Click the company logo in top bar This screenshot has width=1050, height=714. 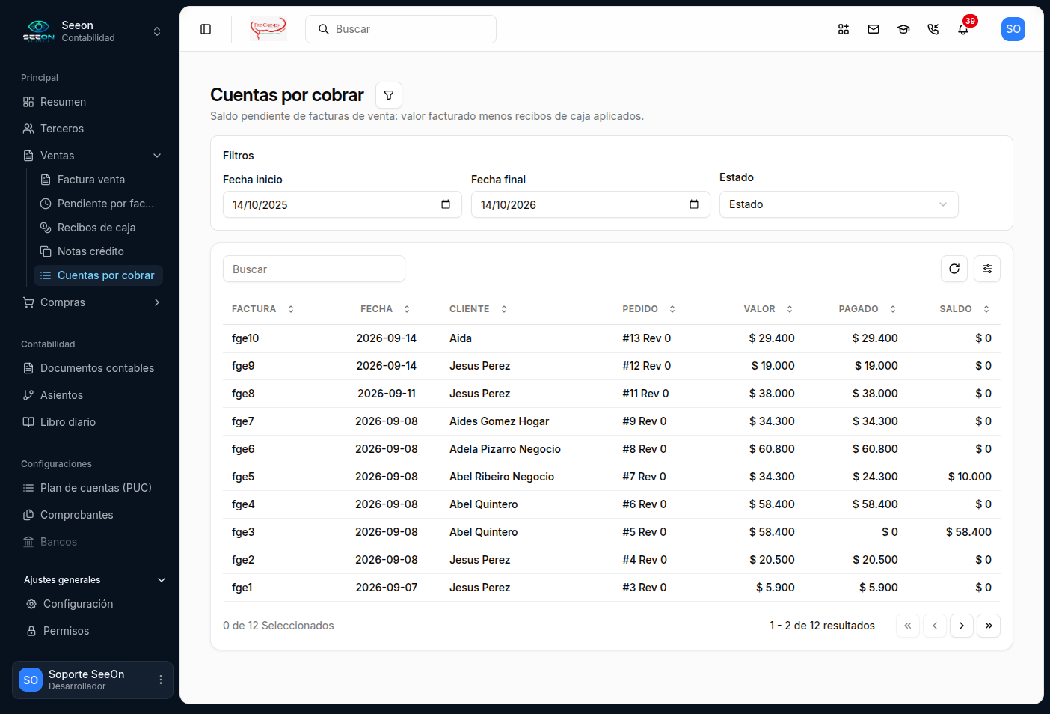(268, 29)
